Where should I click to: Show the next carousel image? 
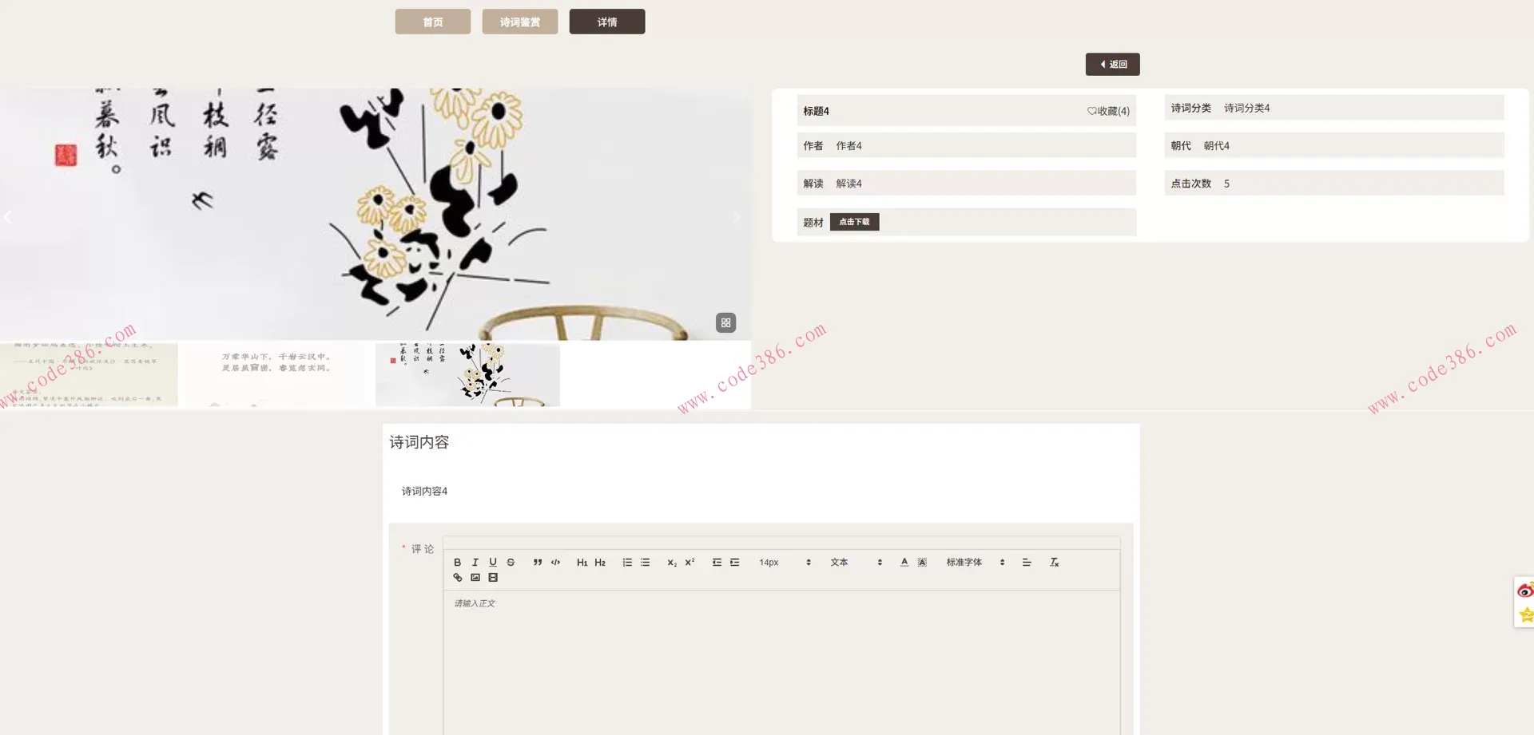(737, 217)
